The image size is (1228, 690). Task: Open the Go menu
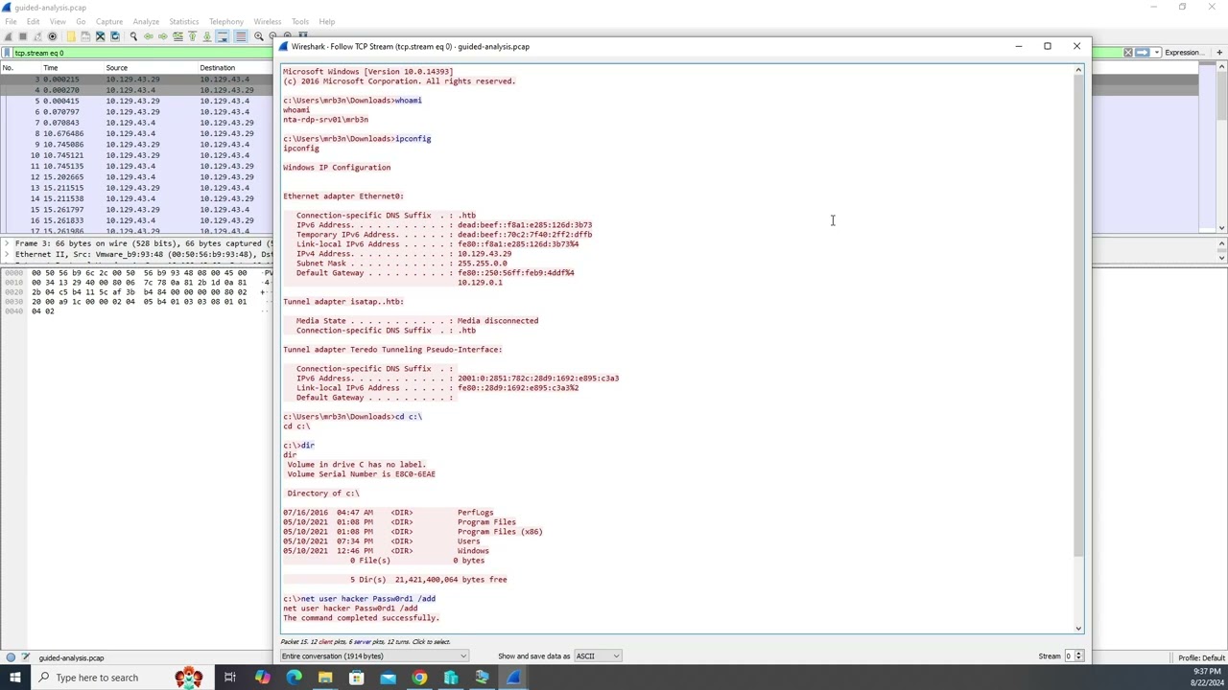coord(81,21)
